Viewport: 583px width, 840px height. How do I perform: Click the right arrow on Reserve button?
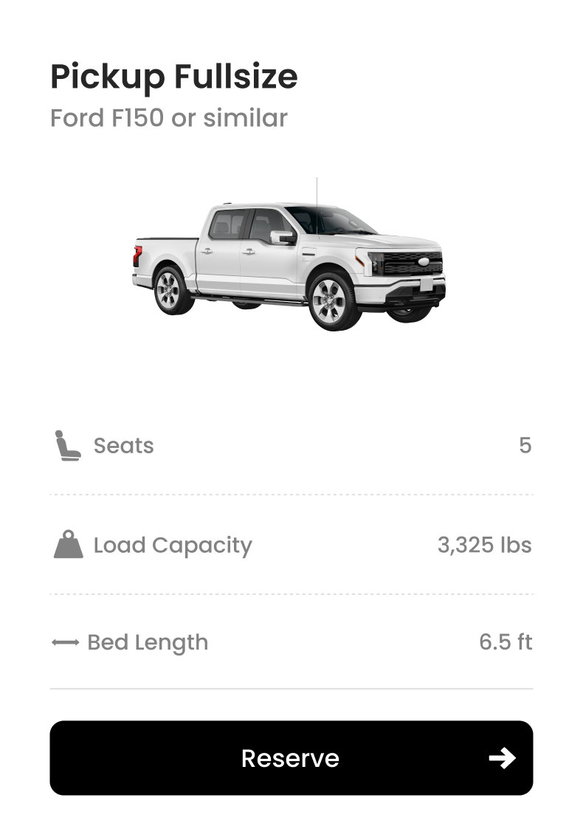point(502,758)
